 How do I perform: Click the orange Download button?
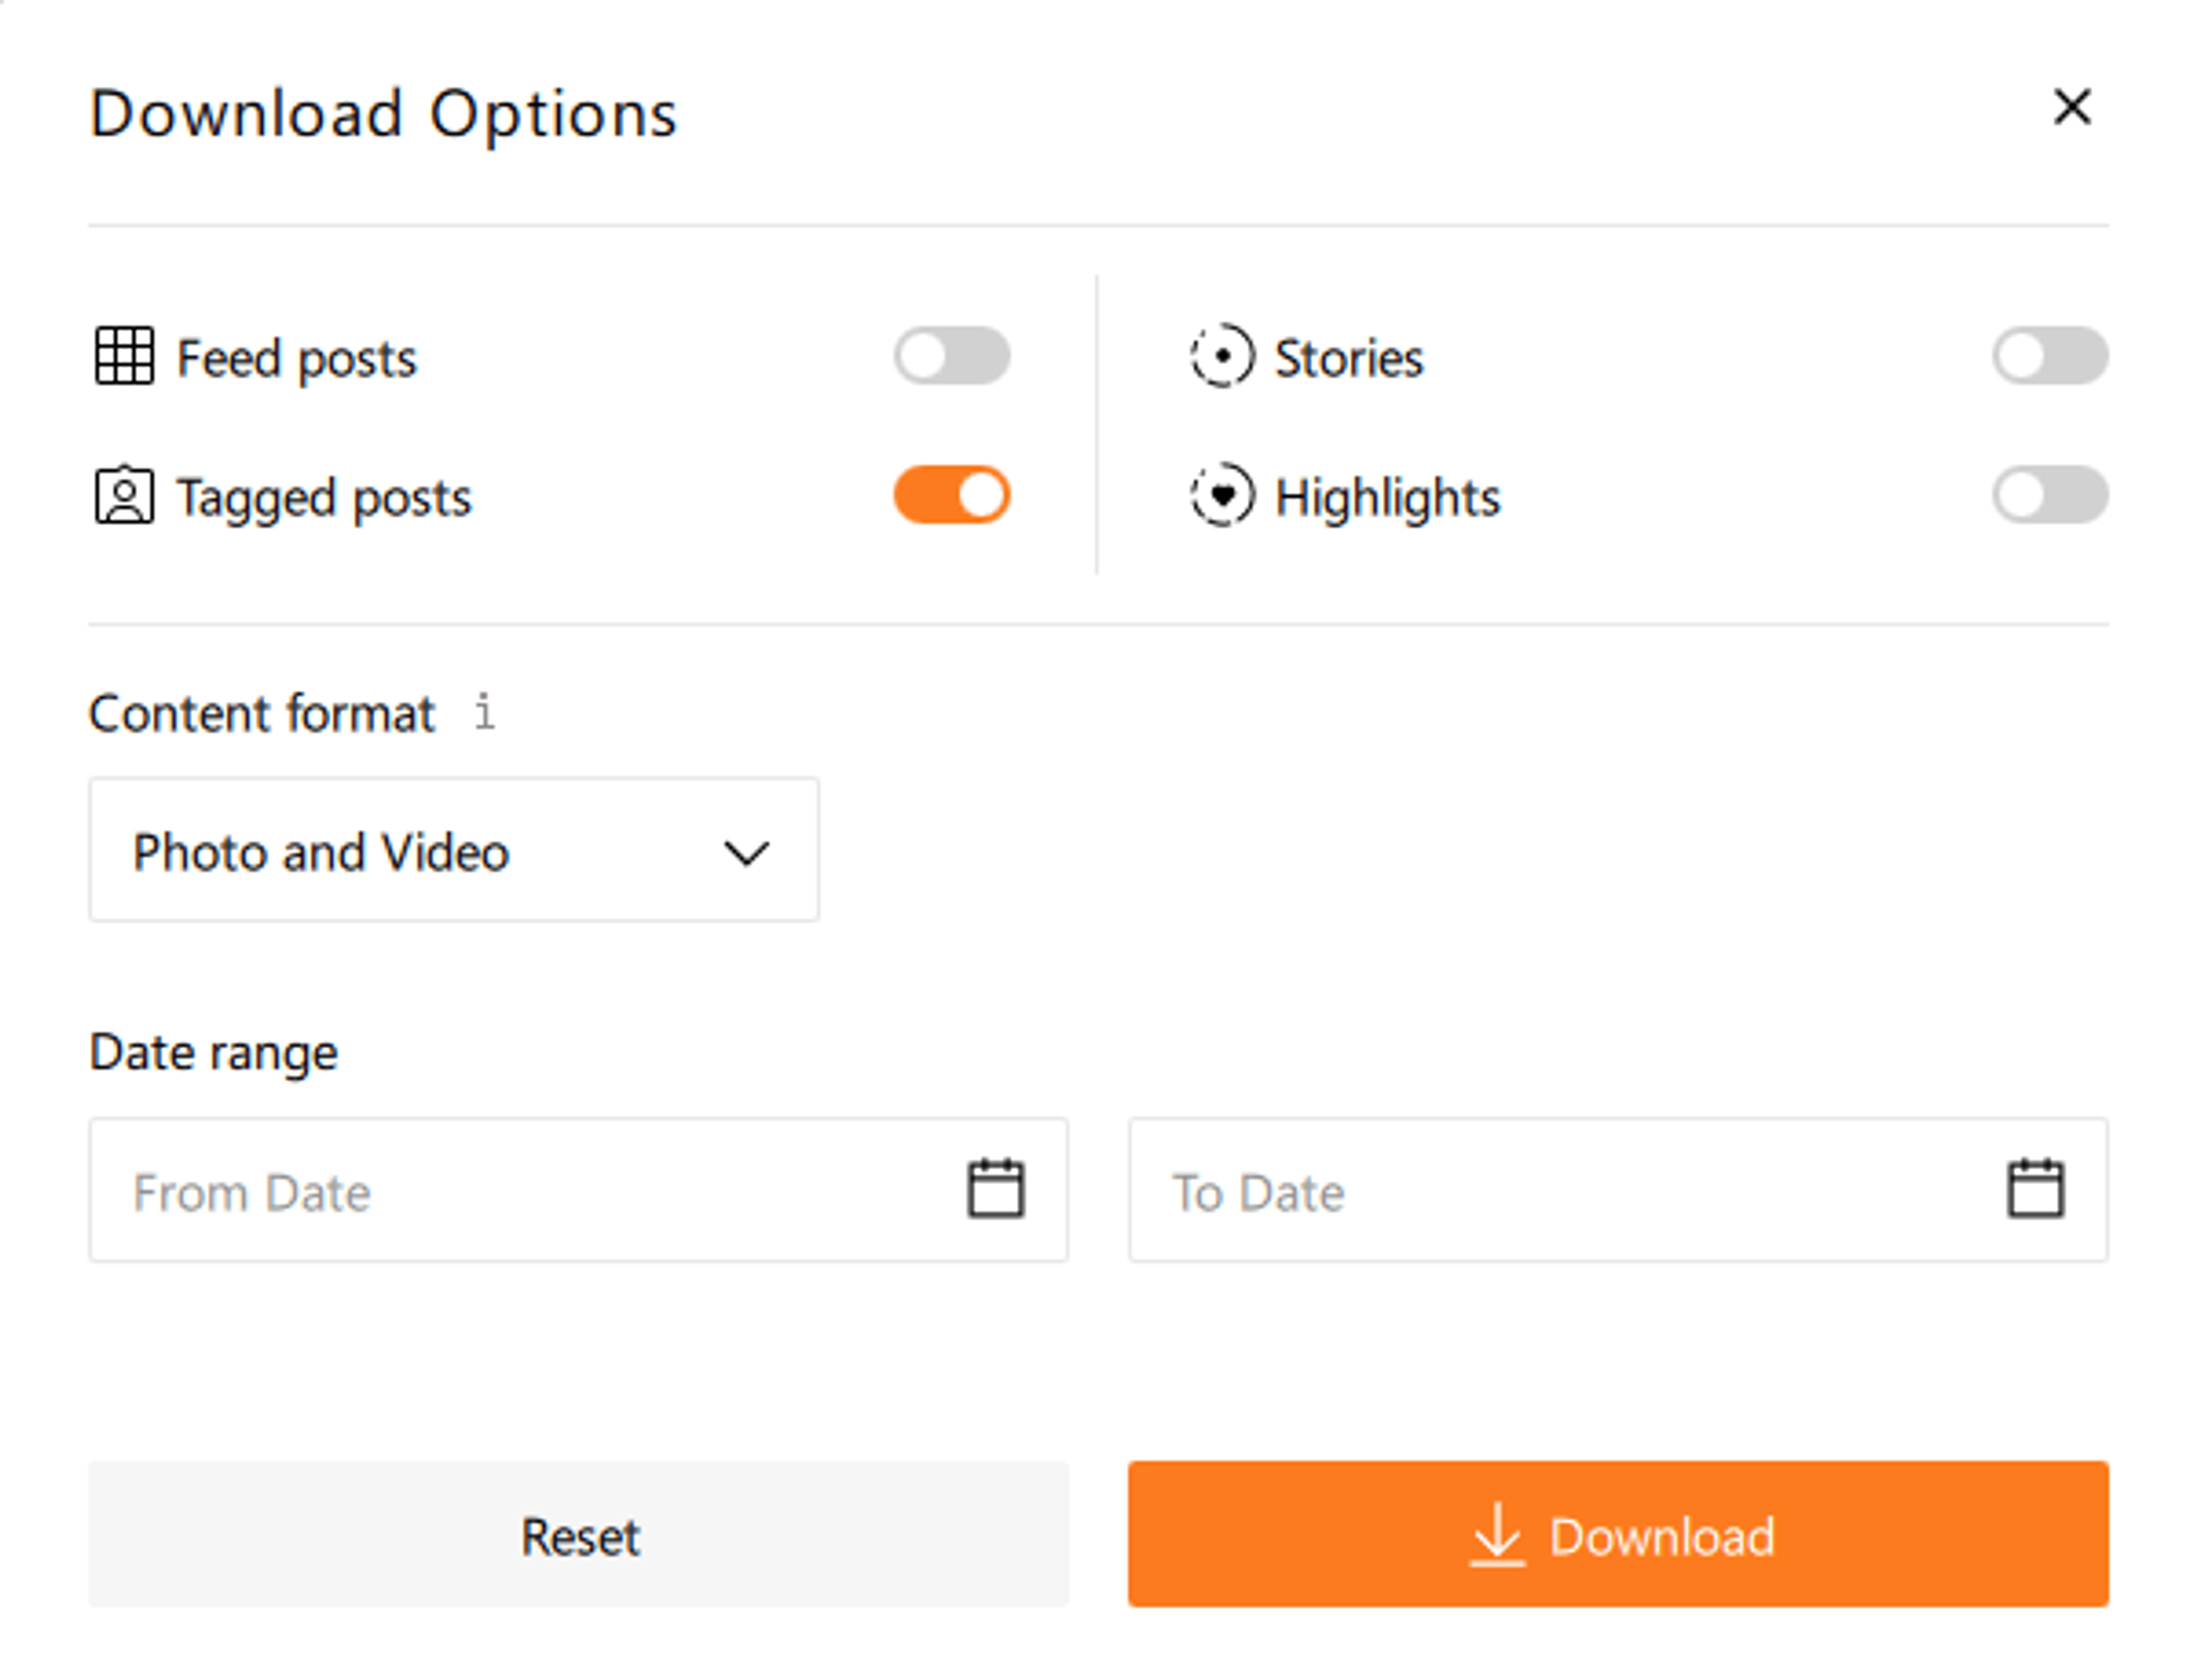1618,1534
